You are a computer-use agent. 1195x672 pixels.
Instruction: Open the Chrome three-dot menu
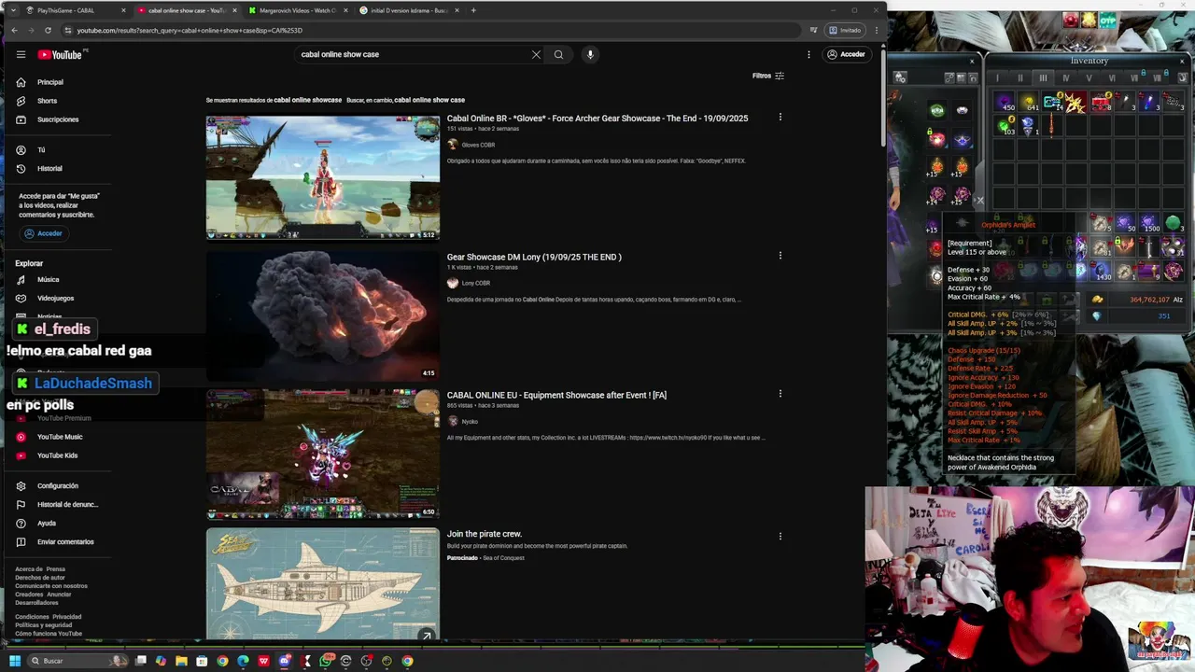tap(876, 30)
